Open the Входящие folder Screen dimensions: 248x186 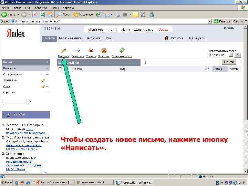click(9, 69)
